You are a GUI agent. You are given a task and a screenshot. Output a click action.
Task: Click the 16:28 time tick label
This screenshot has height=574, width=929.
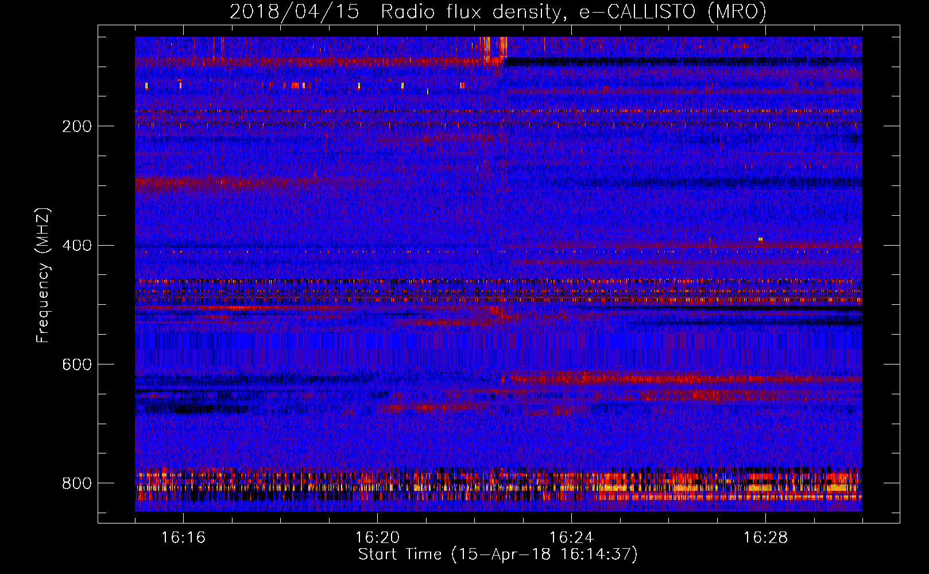pyautogui.click(x=765, y=537)
